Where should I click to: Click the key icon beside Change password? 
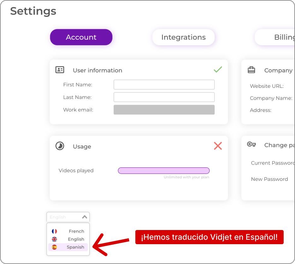(x=251, y=144)
